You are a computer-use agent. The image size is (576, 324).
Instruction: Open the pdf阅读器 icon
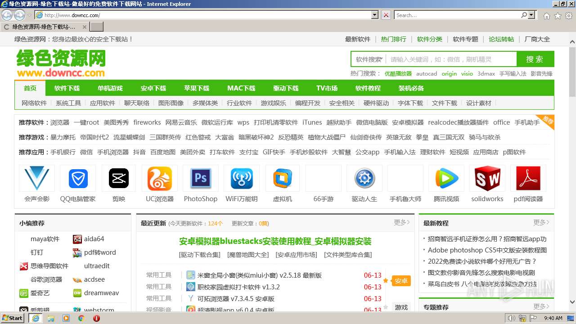click(528, 179)
